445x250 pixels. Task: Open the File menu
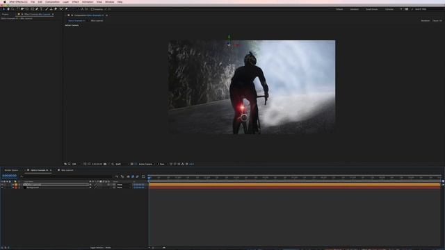(33, 1)
